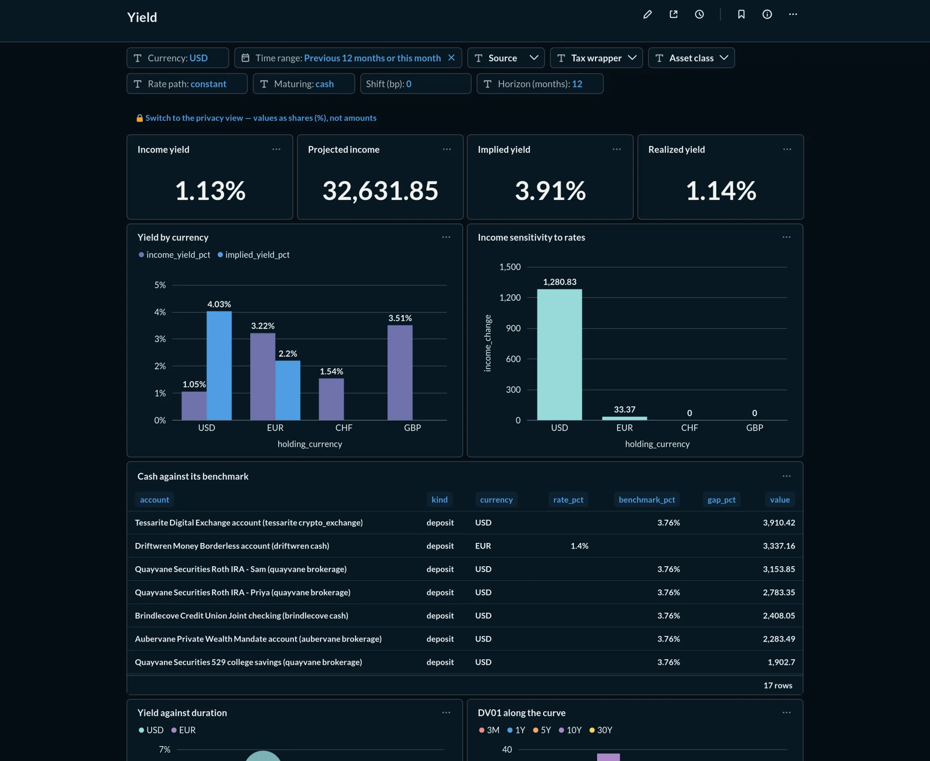The height and width of the screenshot is (761, 930).
Task: Click the GBP 3.51% income yield bar
Action: point(400,373)
